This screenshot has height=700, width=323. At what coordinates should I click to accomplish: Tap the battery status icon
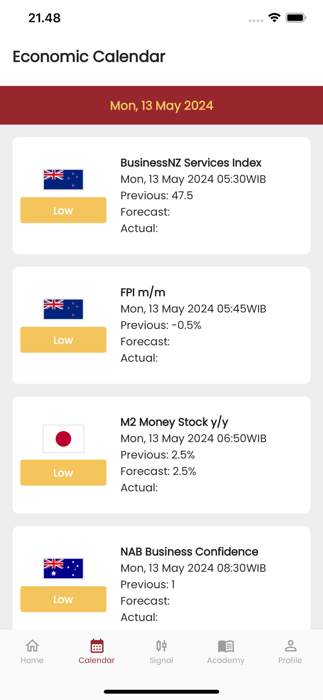tap(296, 18)
